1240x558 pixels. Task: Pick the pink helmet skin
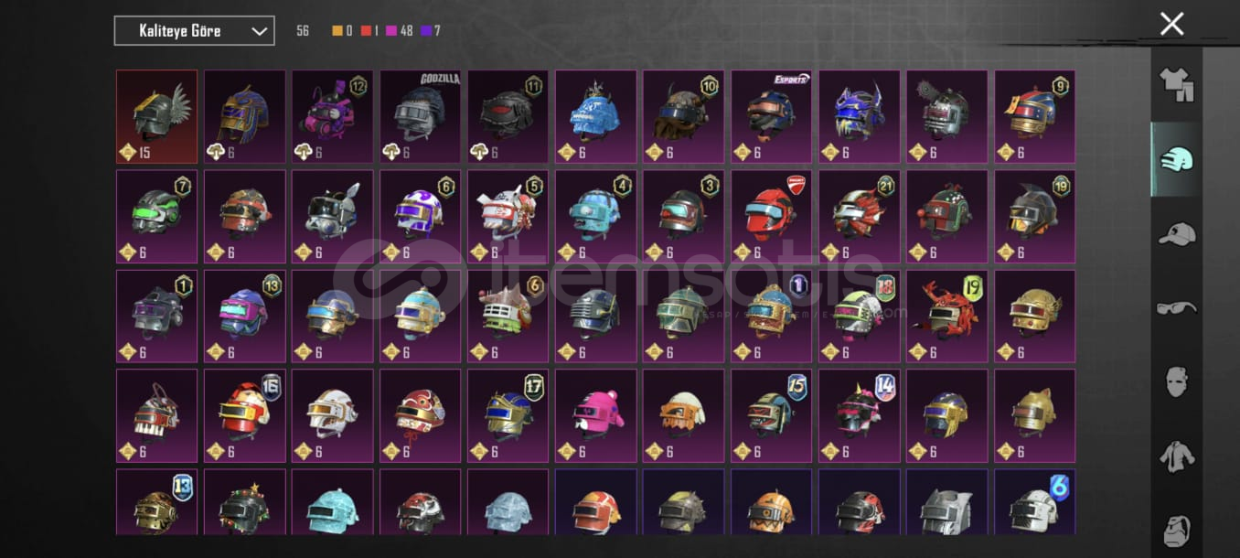pyautogui.click(x=595, y=415)
